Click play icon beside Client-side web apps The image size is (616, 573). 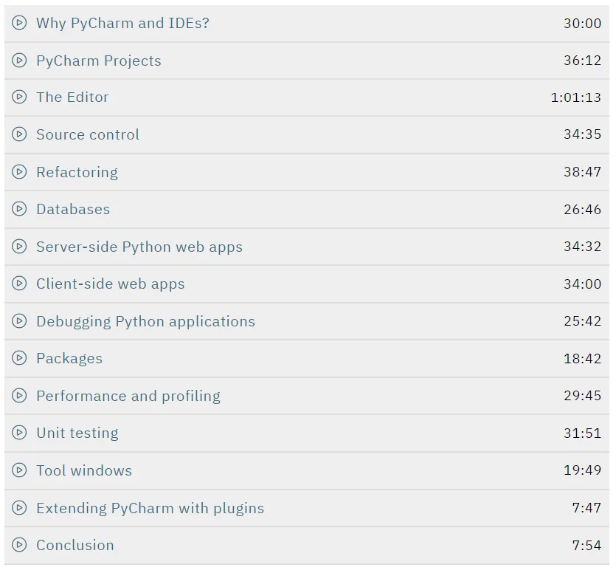[19, 284]
